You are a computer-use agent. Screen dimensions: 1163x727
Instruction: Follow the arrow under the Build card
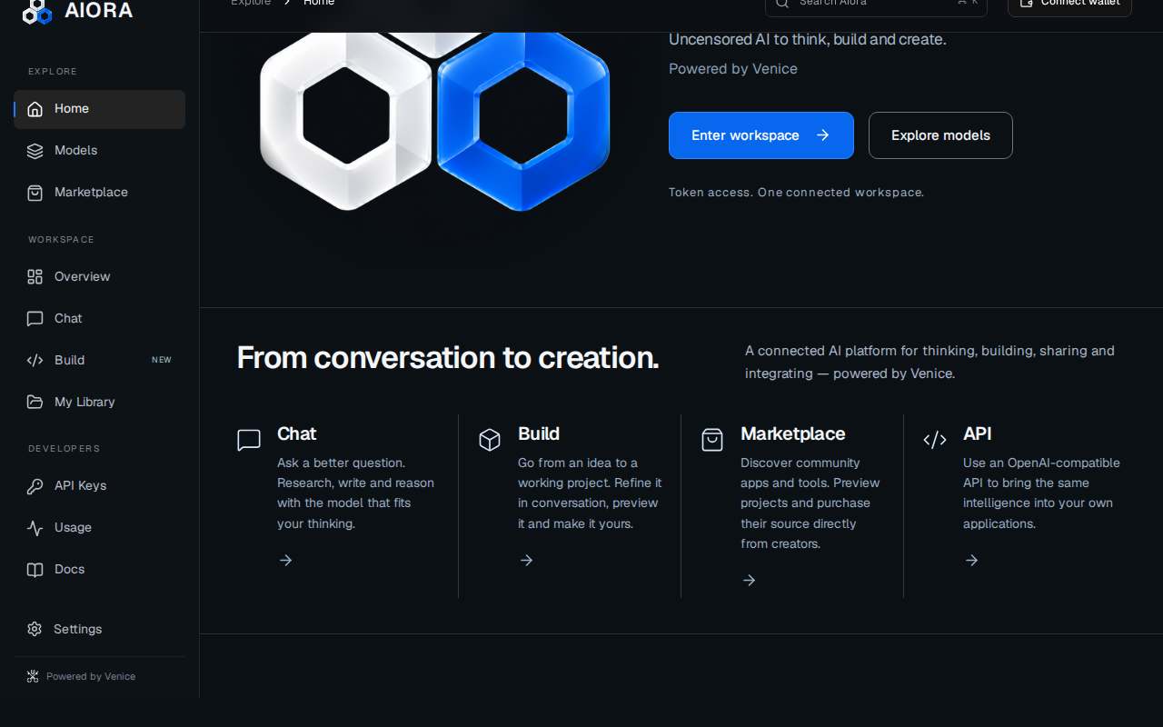526,560
